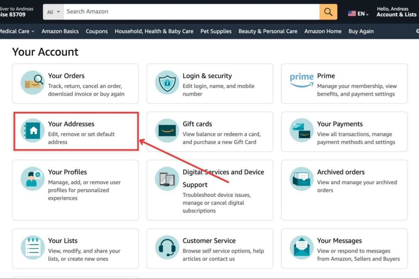Open the Login & security title link
Image resolution: width=419 pixels, height=279 pixels.
[207, 76]
